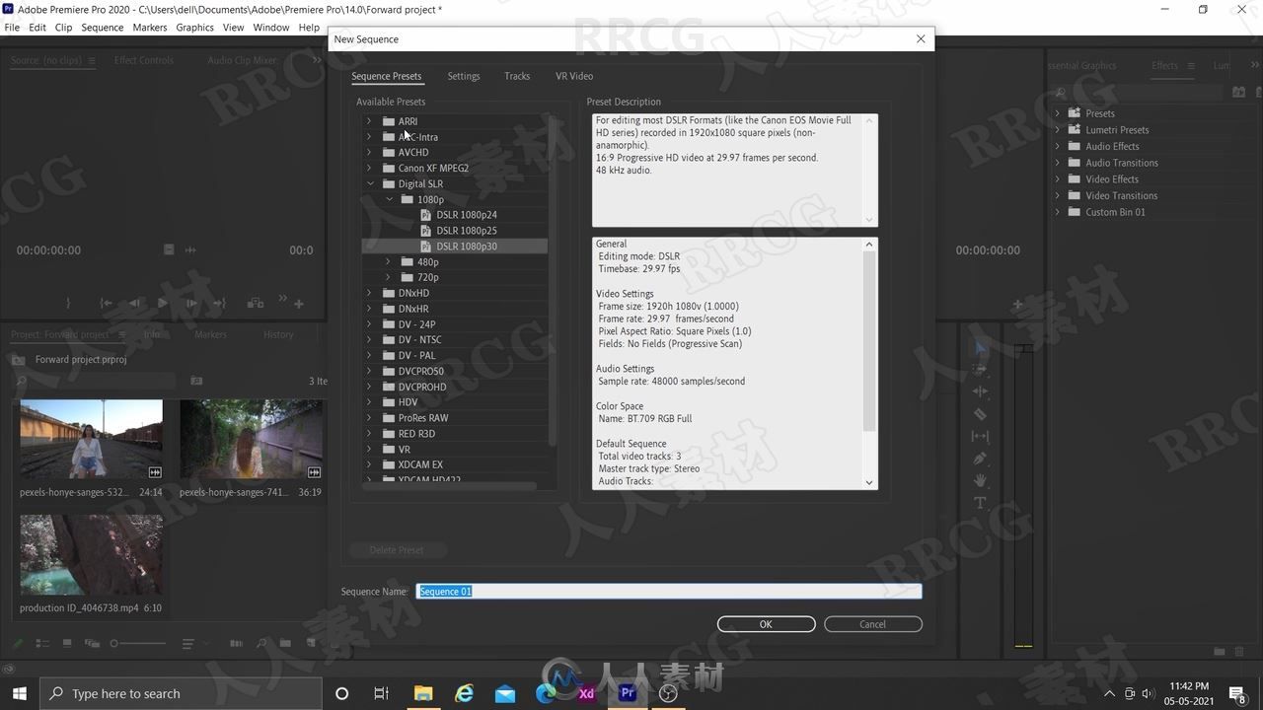The height and width of the screenshot is (710, 1263).
Task: Collapse the 1080p preset subfolder
Action: [x=389, y=199]
